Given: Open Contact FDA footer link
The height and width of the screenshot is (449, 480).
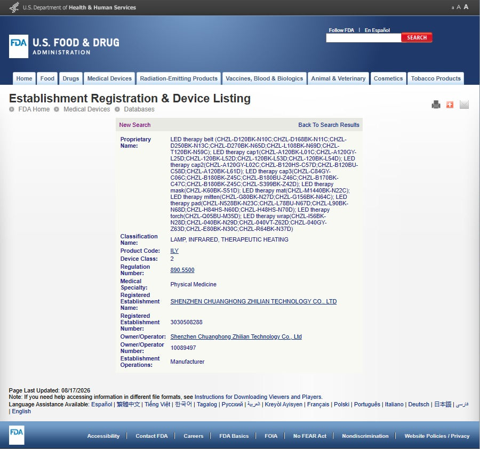Looking at the screenshot, I should coord(151,436).
